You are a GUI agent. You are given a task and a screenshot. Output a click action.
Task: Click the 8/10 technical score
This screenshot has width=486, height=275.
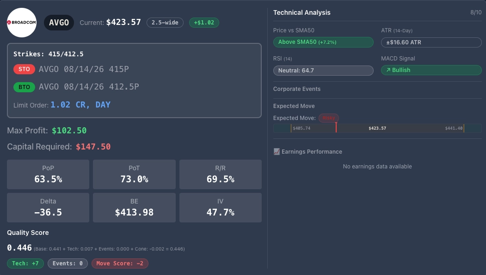[476, 12]
